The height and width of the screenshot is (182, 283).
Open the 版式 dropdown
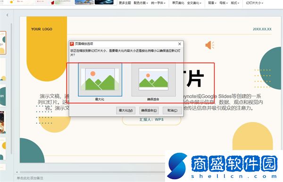(235, 3)
